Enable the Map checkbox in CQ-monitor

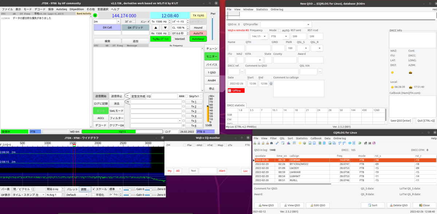(215, 145)
